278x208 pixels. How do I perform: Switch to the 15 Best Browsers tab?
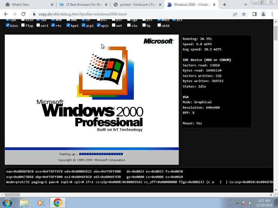(84, 5)
